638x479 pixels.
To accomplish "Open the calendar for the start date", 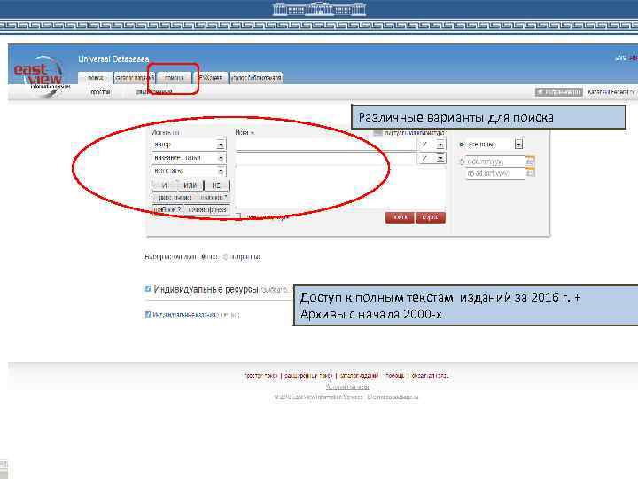I will click(x=530, y=161).
